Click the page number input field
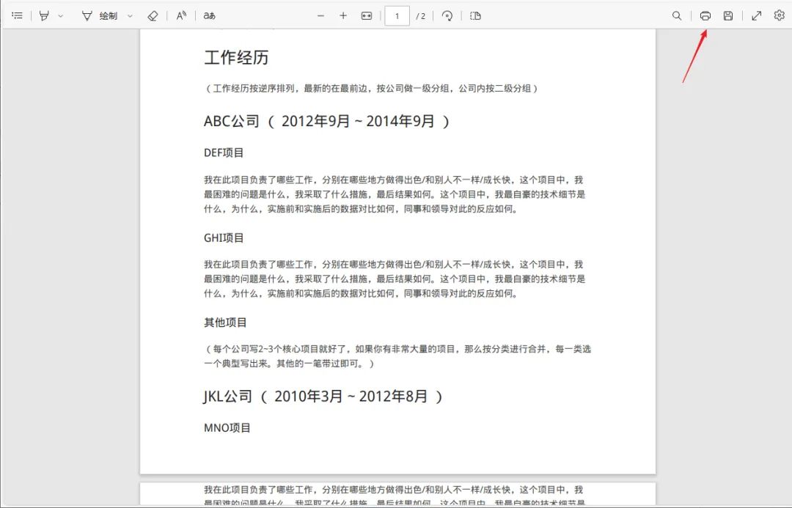This screenshot has width=792, height=508. pyautogui.click(x=397, y=15)
